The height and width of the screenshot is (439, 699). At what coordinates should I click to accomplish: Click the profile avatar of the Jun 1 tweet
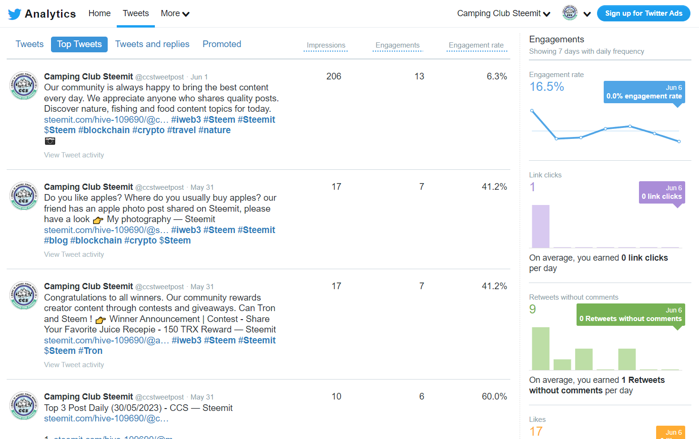click(x=24, y=86)
